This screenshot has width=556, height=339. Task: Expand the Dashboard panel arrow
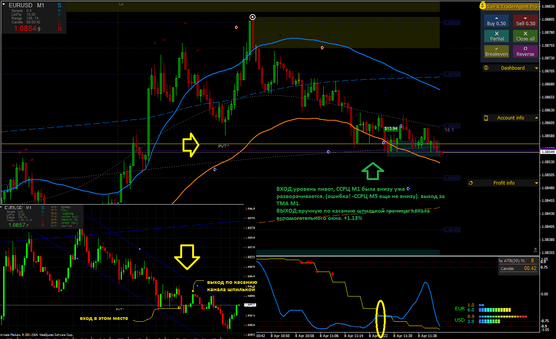click(536, 68)
